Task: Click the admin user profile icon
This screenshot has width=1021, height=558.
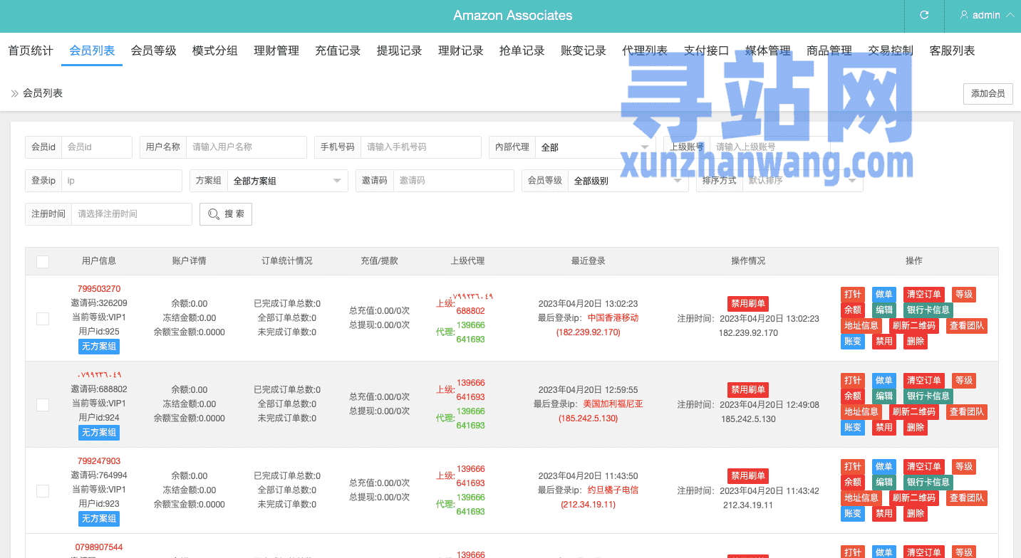Action: [964, 15]
